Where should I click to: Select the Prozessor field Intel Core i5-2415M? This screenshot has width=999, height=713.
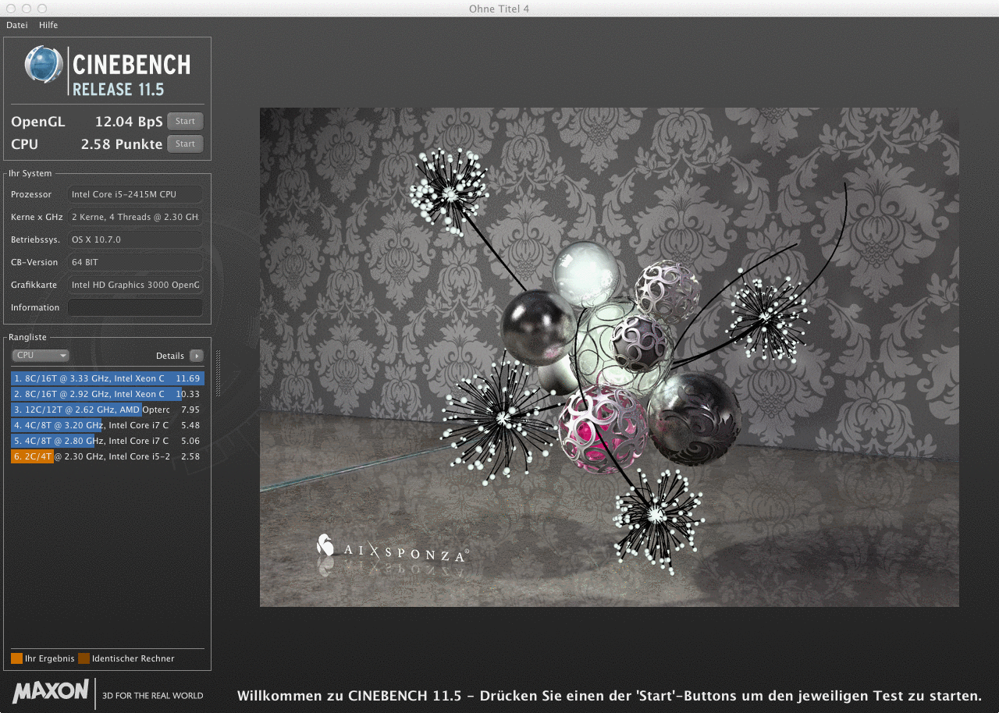135,194
